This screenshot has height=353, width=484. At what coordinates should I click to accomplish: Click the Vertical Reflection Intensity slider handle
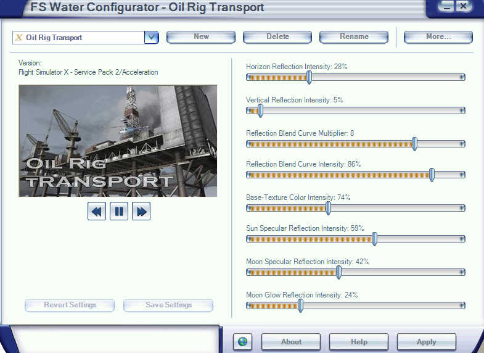click(x=261, y=110)
